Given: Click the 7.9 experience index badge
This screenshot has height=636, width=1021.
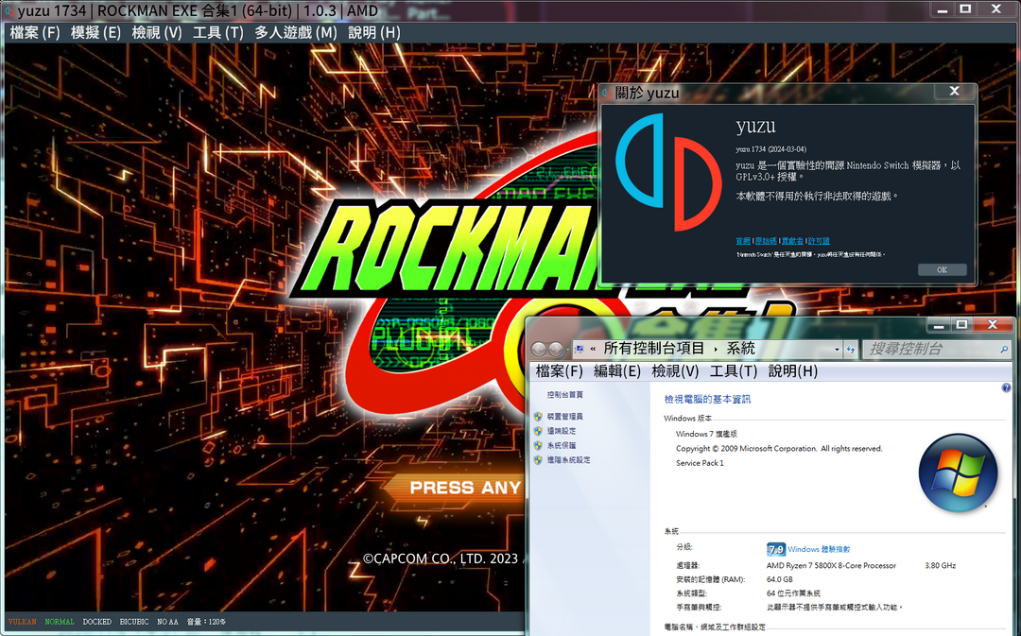Looking at the screenshot, I should pyautogui.click(x=775, y=549).
